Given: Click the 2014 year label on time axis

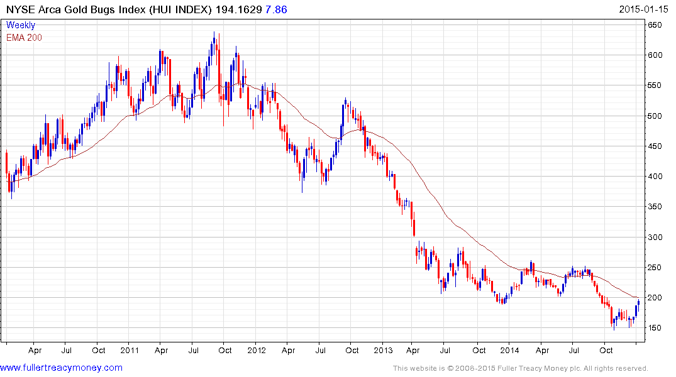Looking at the screenshot, I should pyautogui.click(x=509, y=350).
